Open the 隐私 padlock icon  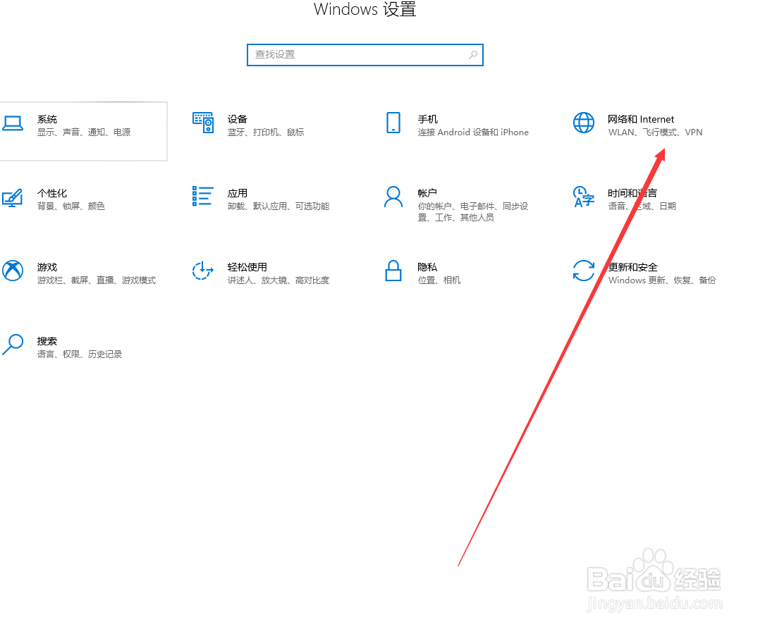click(393, 271)
